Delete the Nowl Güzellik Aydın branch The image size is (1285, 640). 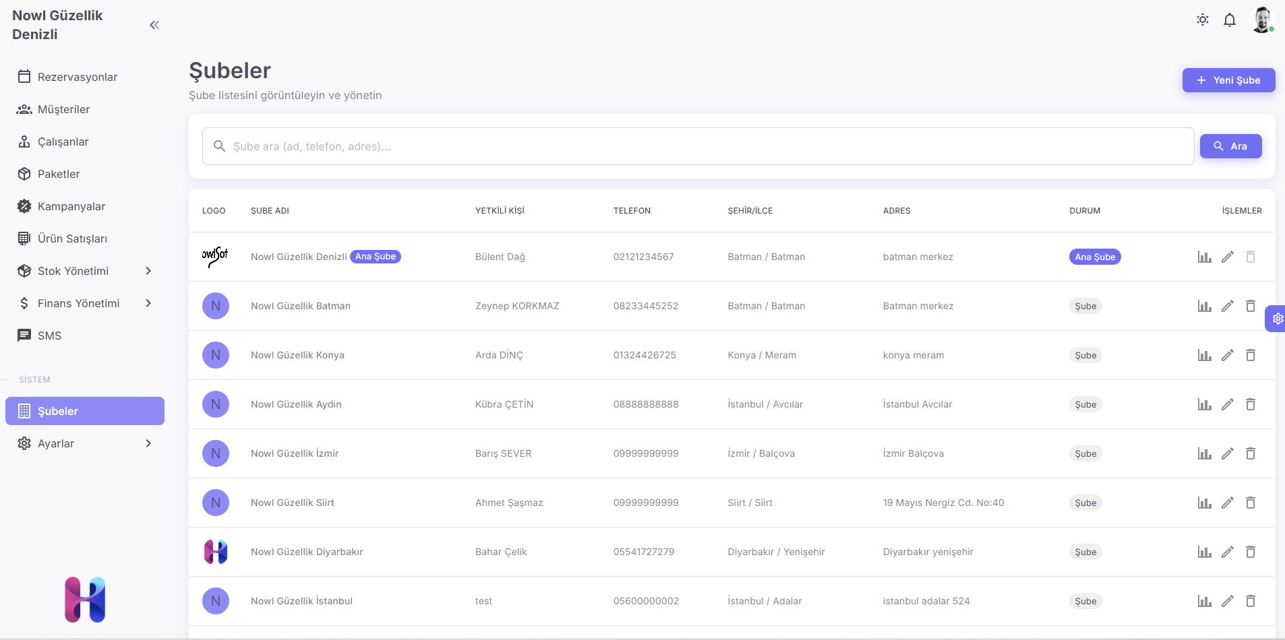tap(1250, 404)
